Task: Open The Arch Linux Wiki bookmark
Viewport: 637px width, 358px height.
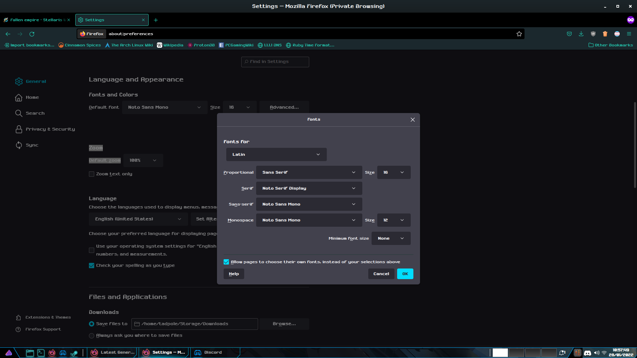Action: click(x=129, y=45)
